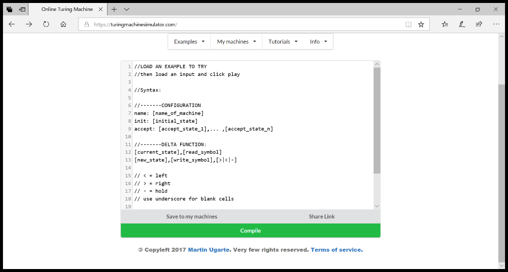Click the '//LOAD AN EXAMPLE TO TRY' comment
Image resolution: width=508 pixels, height=272 pixels.
point(171,66)
